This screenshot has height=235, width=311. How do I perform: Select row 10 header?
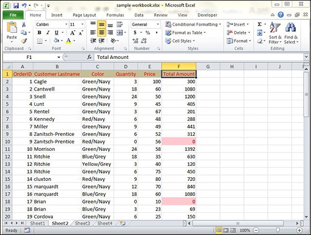[x=7, y=141]
